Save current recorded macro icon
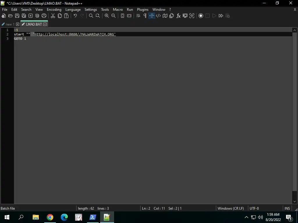Image resolution: width=298 pixels, height=223 pixels. tap(228, 16)
